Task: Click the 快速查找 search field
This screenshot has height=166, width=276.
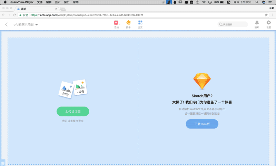Action: click(233, 24)
